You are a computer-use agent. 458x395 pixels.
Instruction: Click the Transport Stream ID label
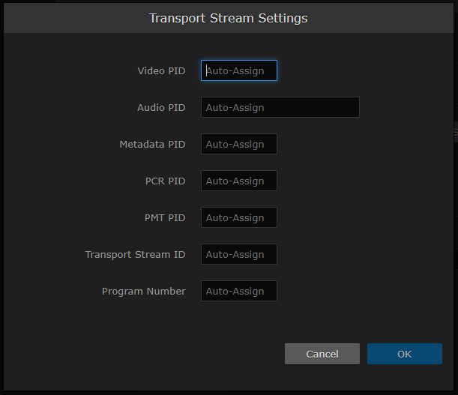click(135, 255)
